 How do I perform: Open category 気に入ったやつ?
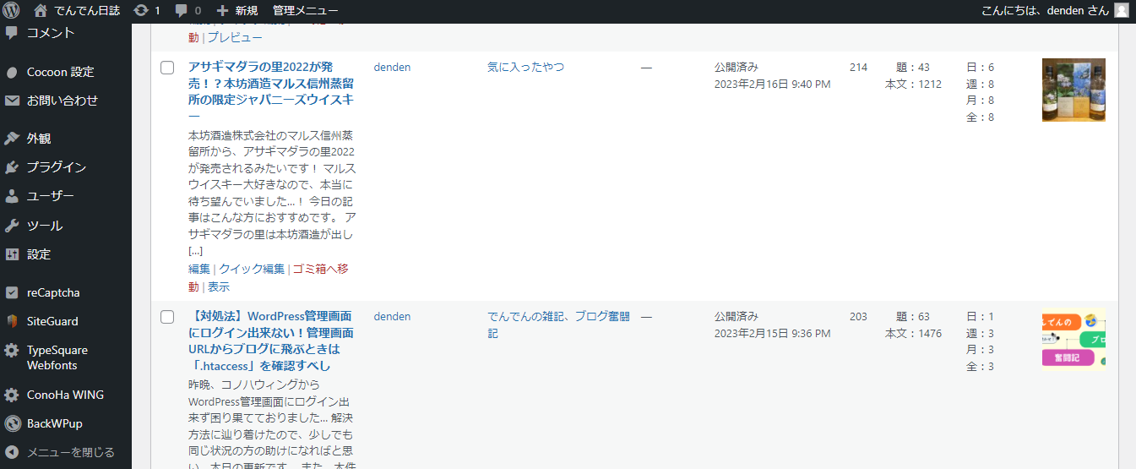(x=525, y=67)
